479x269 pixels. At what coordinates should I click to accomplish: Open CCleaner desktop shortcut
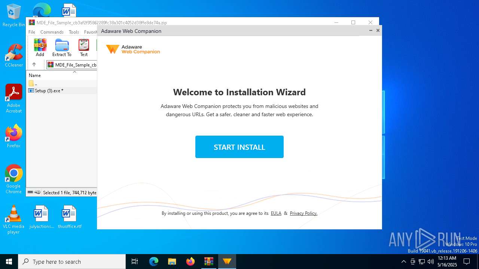pos(14,56)
